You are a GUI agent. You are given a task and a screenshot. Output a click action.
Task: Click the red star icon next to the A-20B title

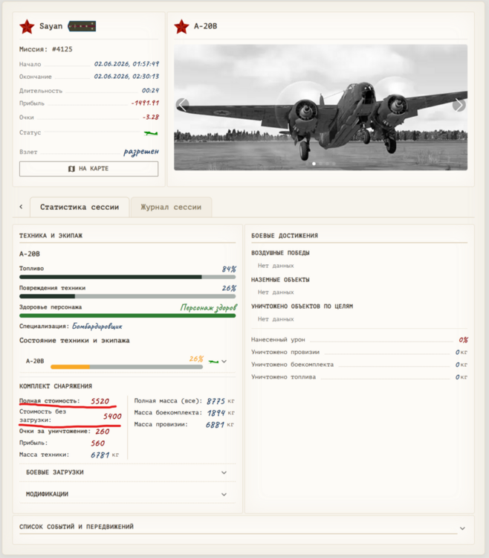[181, 27]
